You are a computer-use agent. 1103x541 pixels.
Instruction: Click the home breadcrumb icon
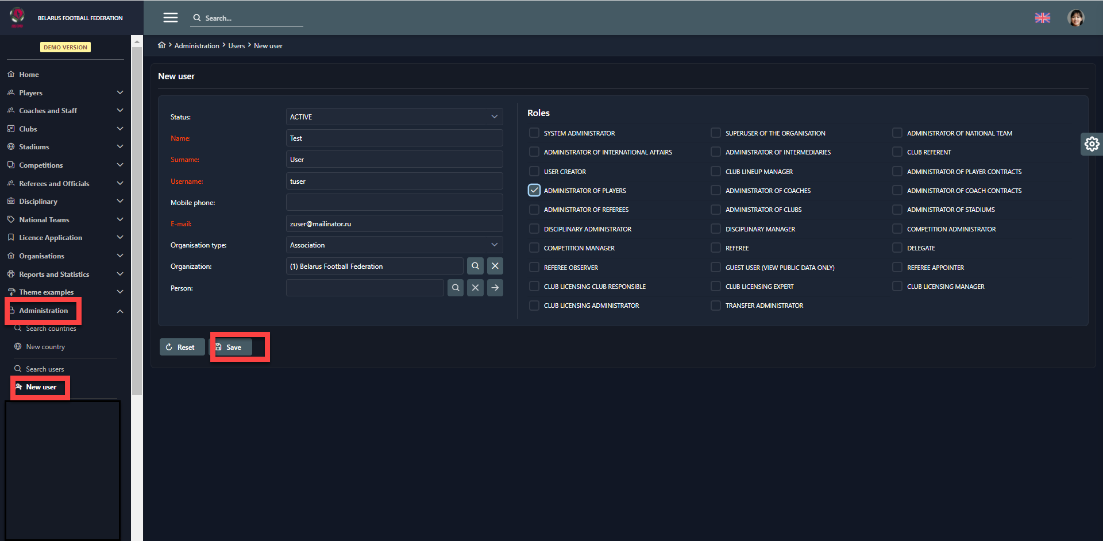(162, 45)
